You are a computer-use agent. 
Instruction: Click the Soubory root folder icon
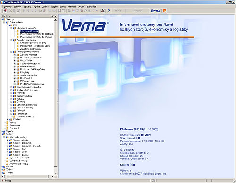click(x=4, y=19)
